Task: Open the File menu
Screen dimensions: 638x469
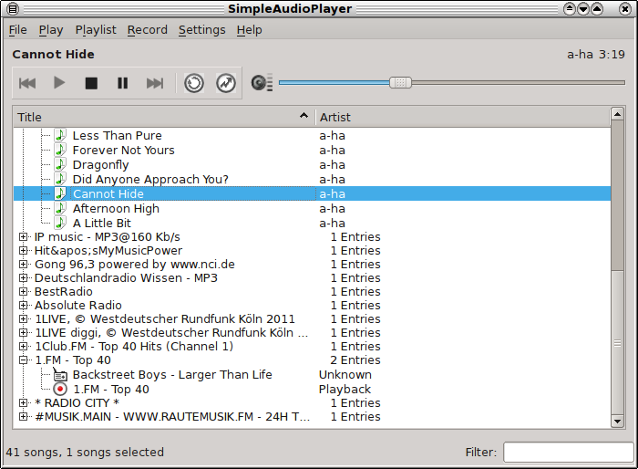Action: (x=18, y=30)
